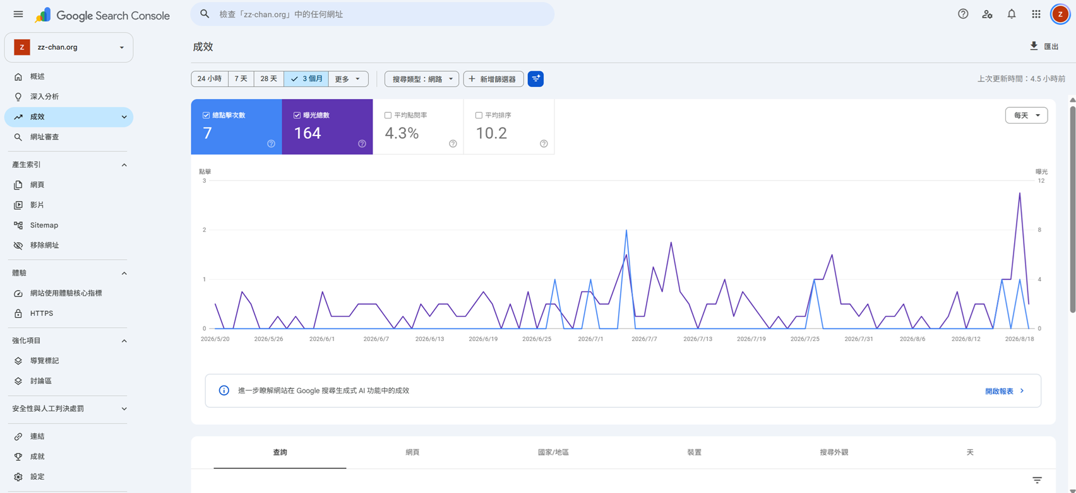Expand 安全性與人工判決處罰 section
This screenshot has width=1076, height=493.
tap(124, 409)
